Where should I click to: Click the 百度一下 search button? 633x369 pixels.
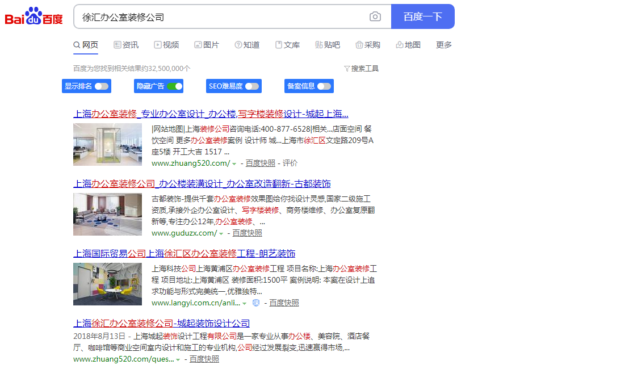click(423, 16)
